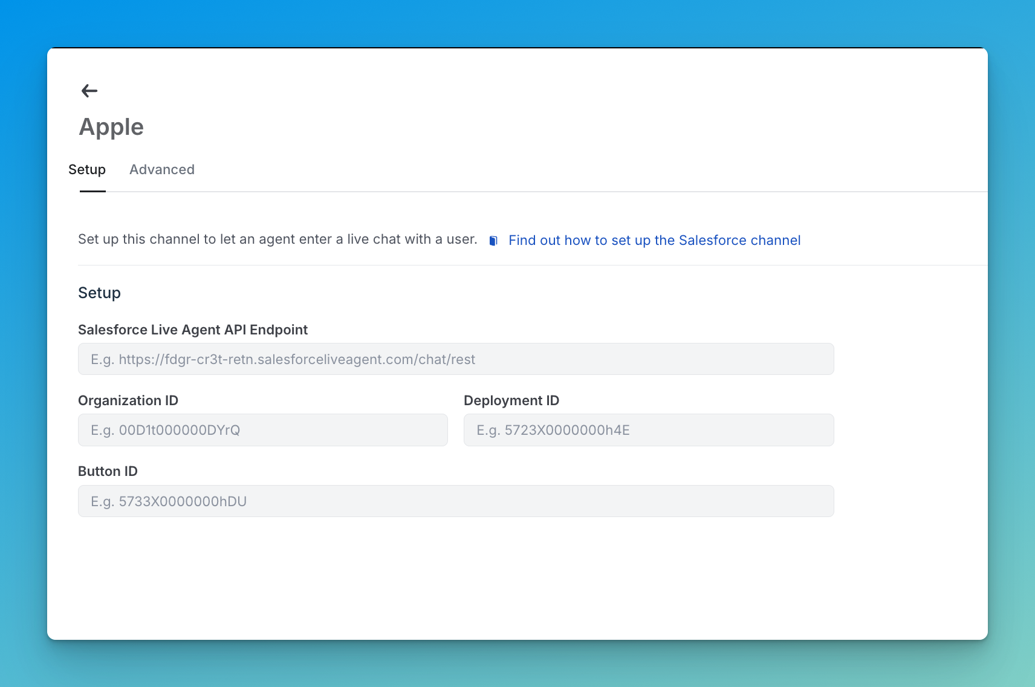Select the Deployment ID input field
Image resolution: width=1035 pixels, height=687 pixels.
click(x=649, y=430)
